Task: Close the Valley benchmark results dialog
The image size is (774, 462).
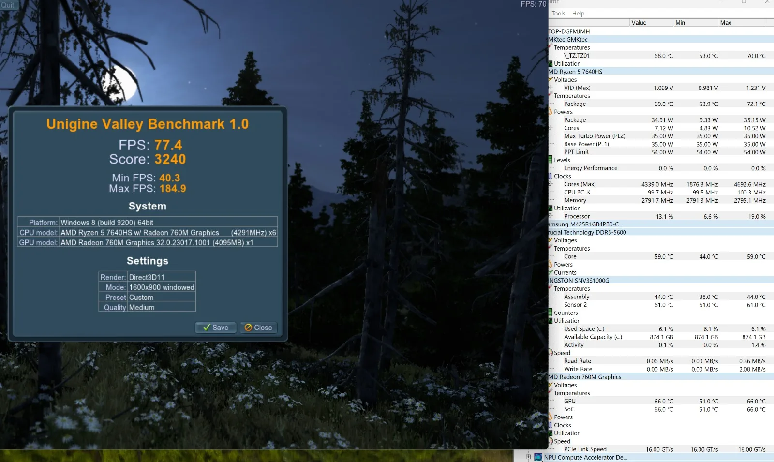Action: 258,328
